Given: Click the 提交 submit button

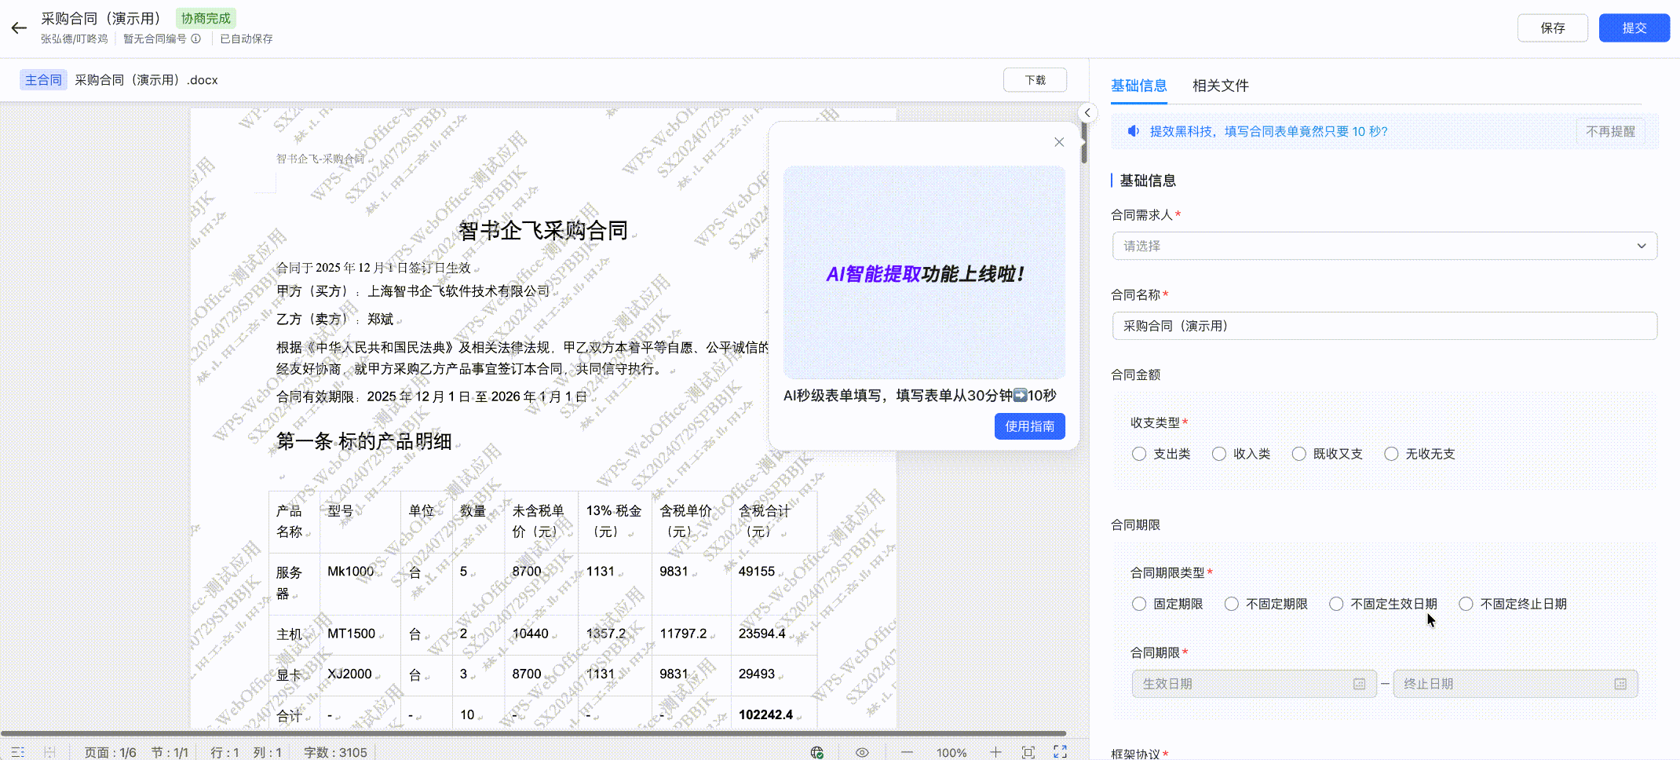Looking at the screenshot, I should click(1634, 27).
